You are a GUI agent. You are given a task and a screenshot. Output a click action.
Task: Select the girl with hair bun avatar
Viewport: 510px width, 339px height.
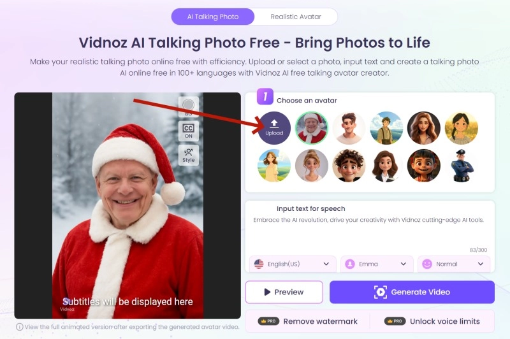pyautogui.click(x=312, y=166)
